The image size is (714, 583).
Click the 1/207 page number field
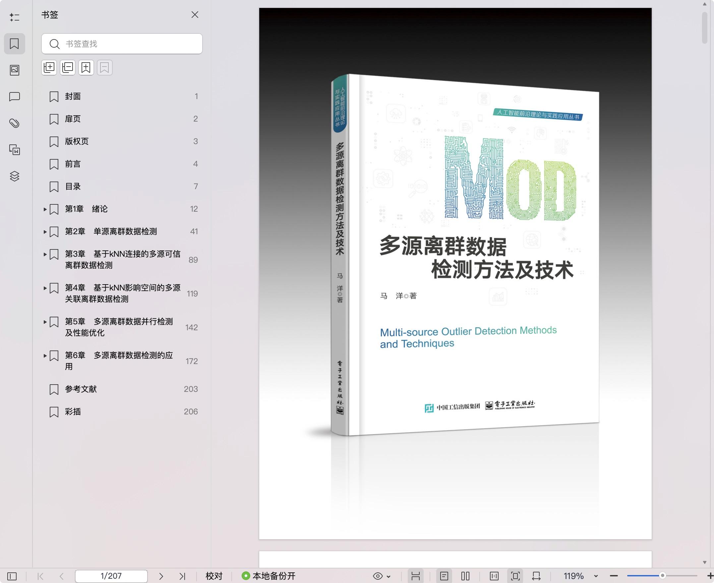click(x=111, y=576)
